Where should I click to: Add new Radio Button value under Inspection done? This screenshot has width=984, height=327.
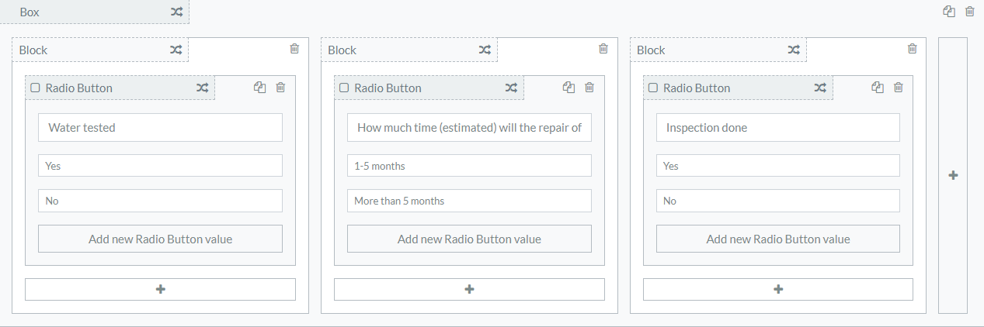[777, 239]
